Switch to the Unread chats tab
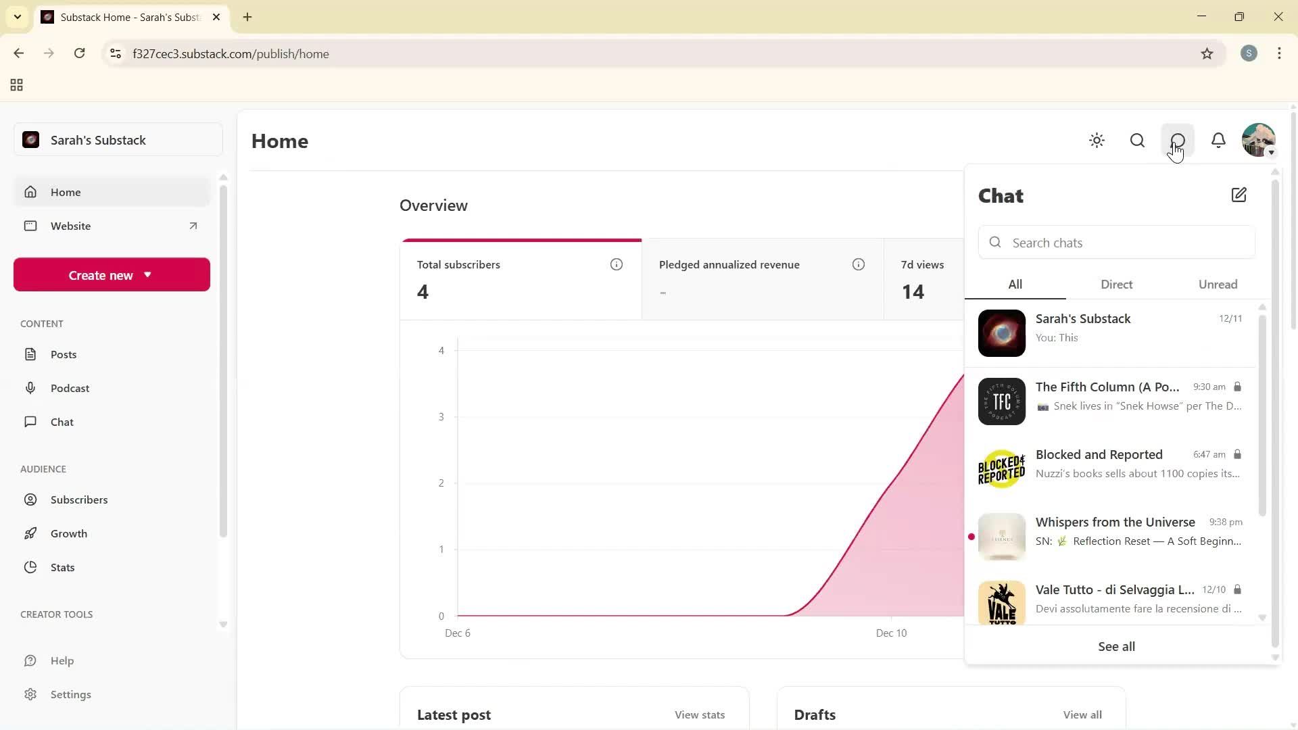 click(1218, 285)
